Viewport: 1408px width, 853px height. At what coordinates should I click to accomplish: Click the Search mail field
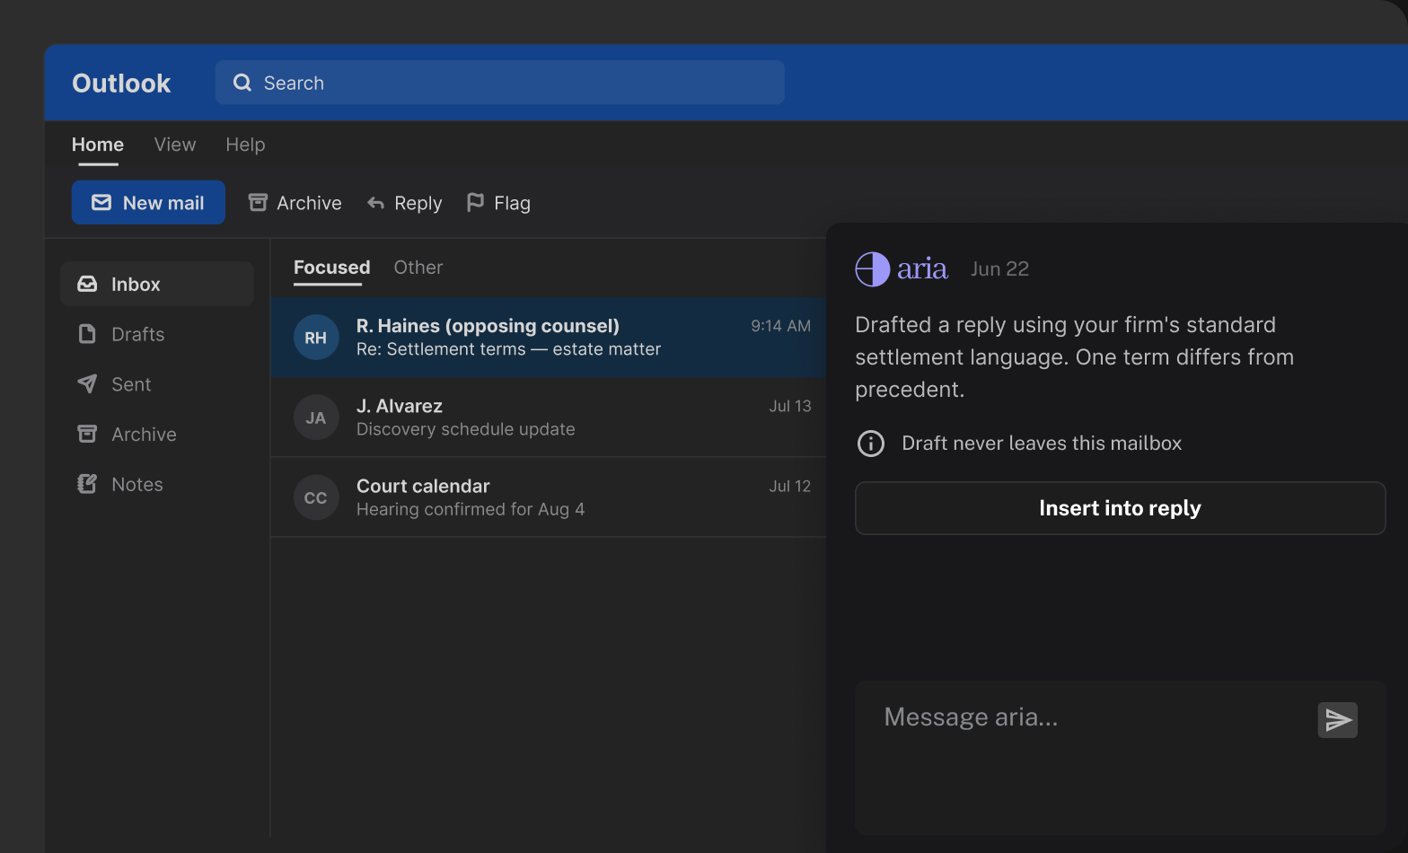click(499, 83)
